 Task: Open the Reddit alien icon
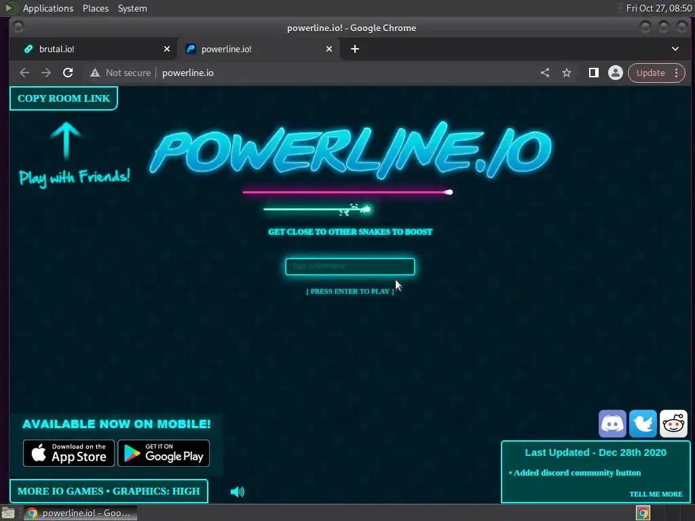[x=673, y=423]
